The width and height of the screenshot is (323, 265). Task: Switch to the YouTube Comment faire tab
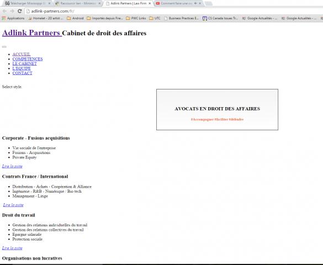(177, 3)
